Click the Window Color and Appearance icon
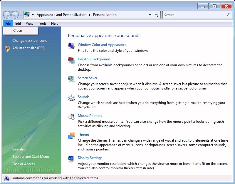The height and width of the screenshot is (184, 235). [71, 46]
